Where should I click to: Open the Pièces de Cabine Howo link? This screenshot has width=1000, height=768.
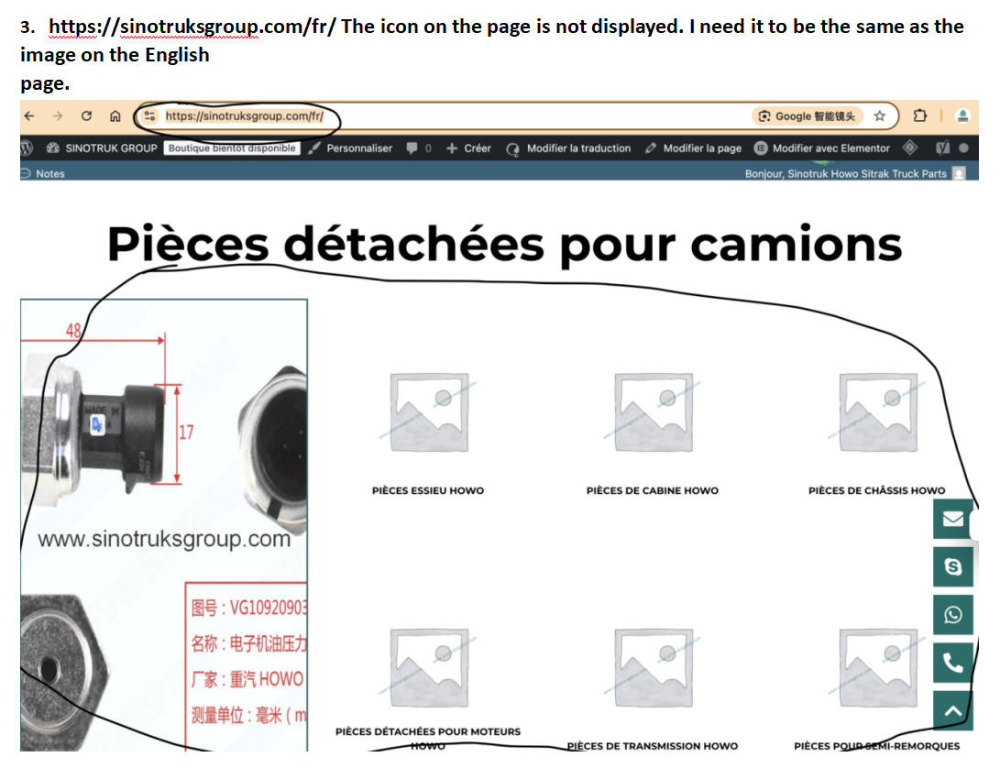click(x=653, y=490)
